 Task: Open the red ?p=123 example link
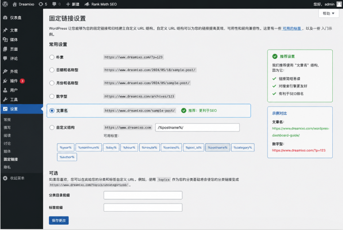299,150
